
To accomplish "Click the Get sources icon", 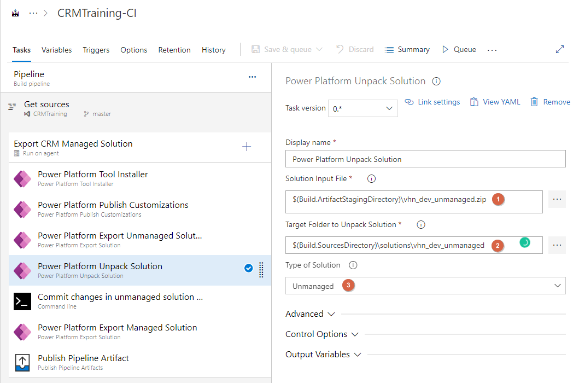I will [x=12, y=107].
